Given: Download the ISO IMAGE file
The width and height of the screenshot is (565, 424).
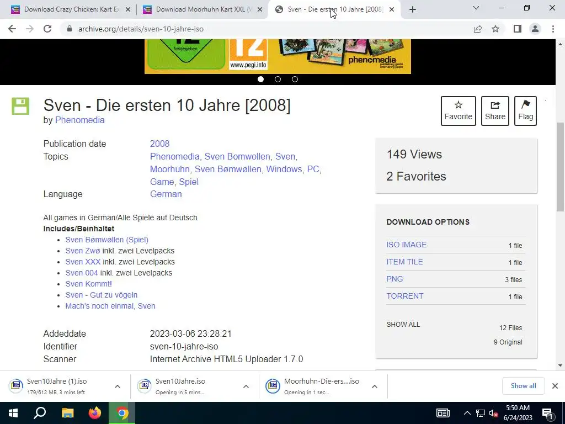Looking at the screenshot, I should tap(407, 245).
